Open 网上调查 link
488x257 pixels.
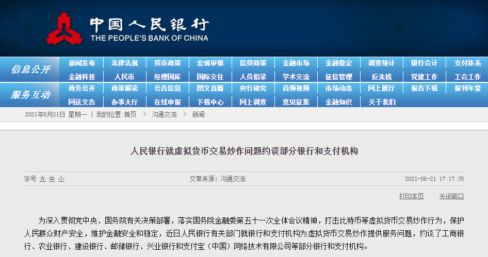[253, 102]
